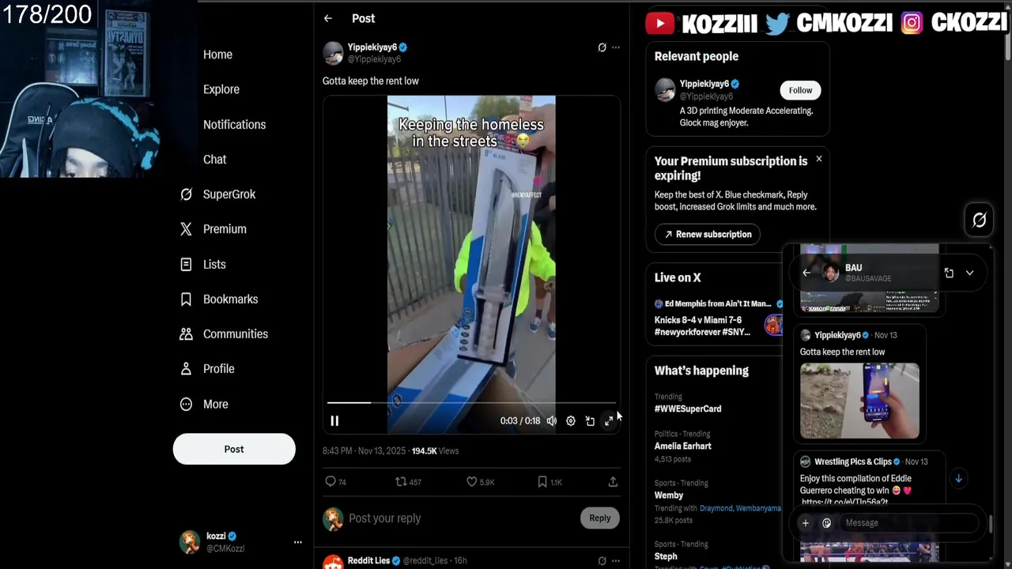Viewport: 1012px width, 569px height.
Task: Open Grok floating button on the right
Action: click(x=979, y=220)
